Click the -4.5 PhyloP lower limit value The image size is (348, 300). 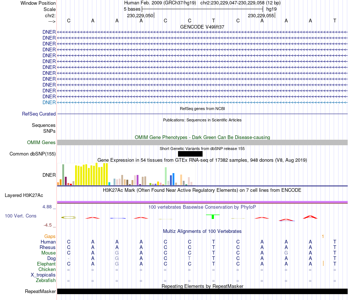click(x=48, y=225)
